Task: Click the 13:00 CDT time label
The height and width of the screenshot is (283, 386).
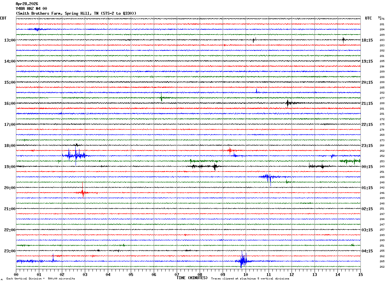Action: [10, 40]
